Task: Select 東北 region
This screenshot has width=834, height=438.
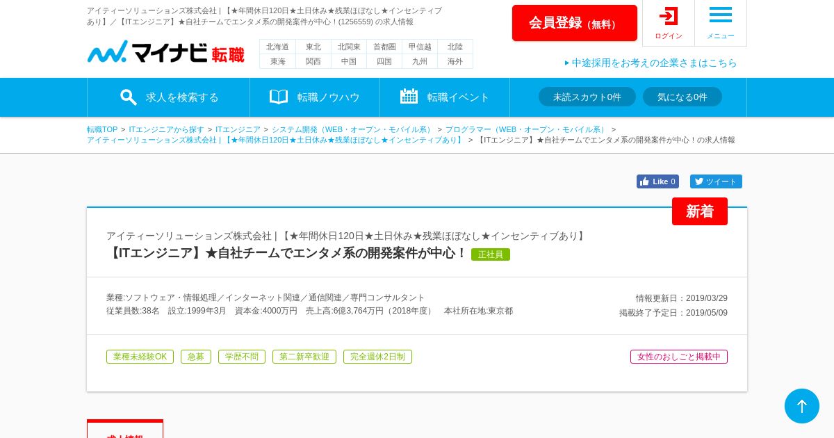Action: point(313,47)
